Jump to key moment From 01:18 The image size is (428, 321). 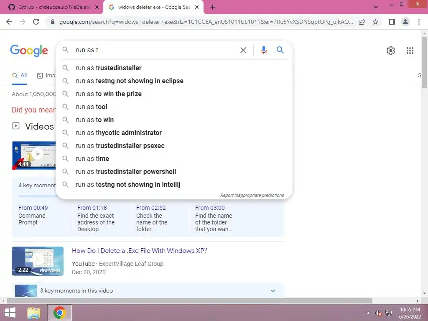(92, 208)
